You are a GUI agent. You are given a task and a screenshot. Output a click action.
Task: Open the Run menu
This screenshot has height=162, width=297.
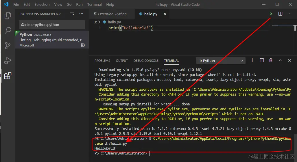coord(79,4)
